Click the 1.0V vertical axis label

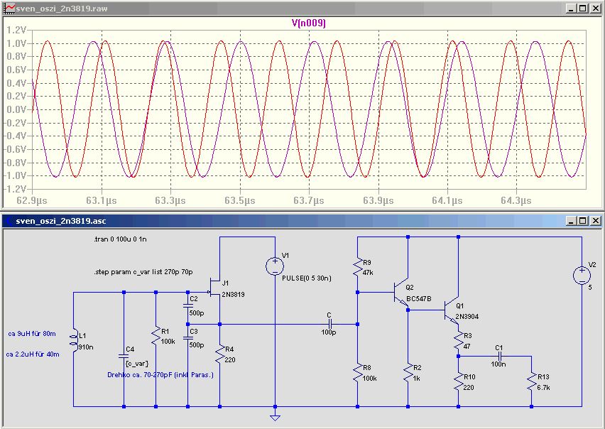point(16,43)
